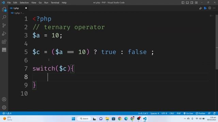Viewport: 218px width, 122px height.
Task: Open the editor More Actions ellipsis
Action: [214, 8]
